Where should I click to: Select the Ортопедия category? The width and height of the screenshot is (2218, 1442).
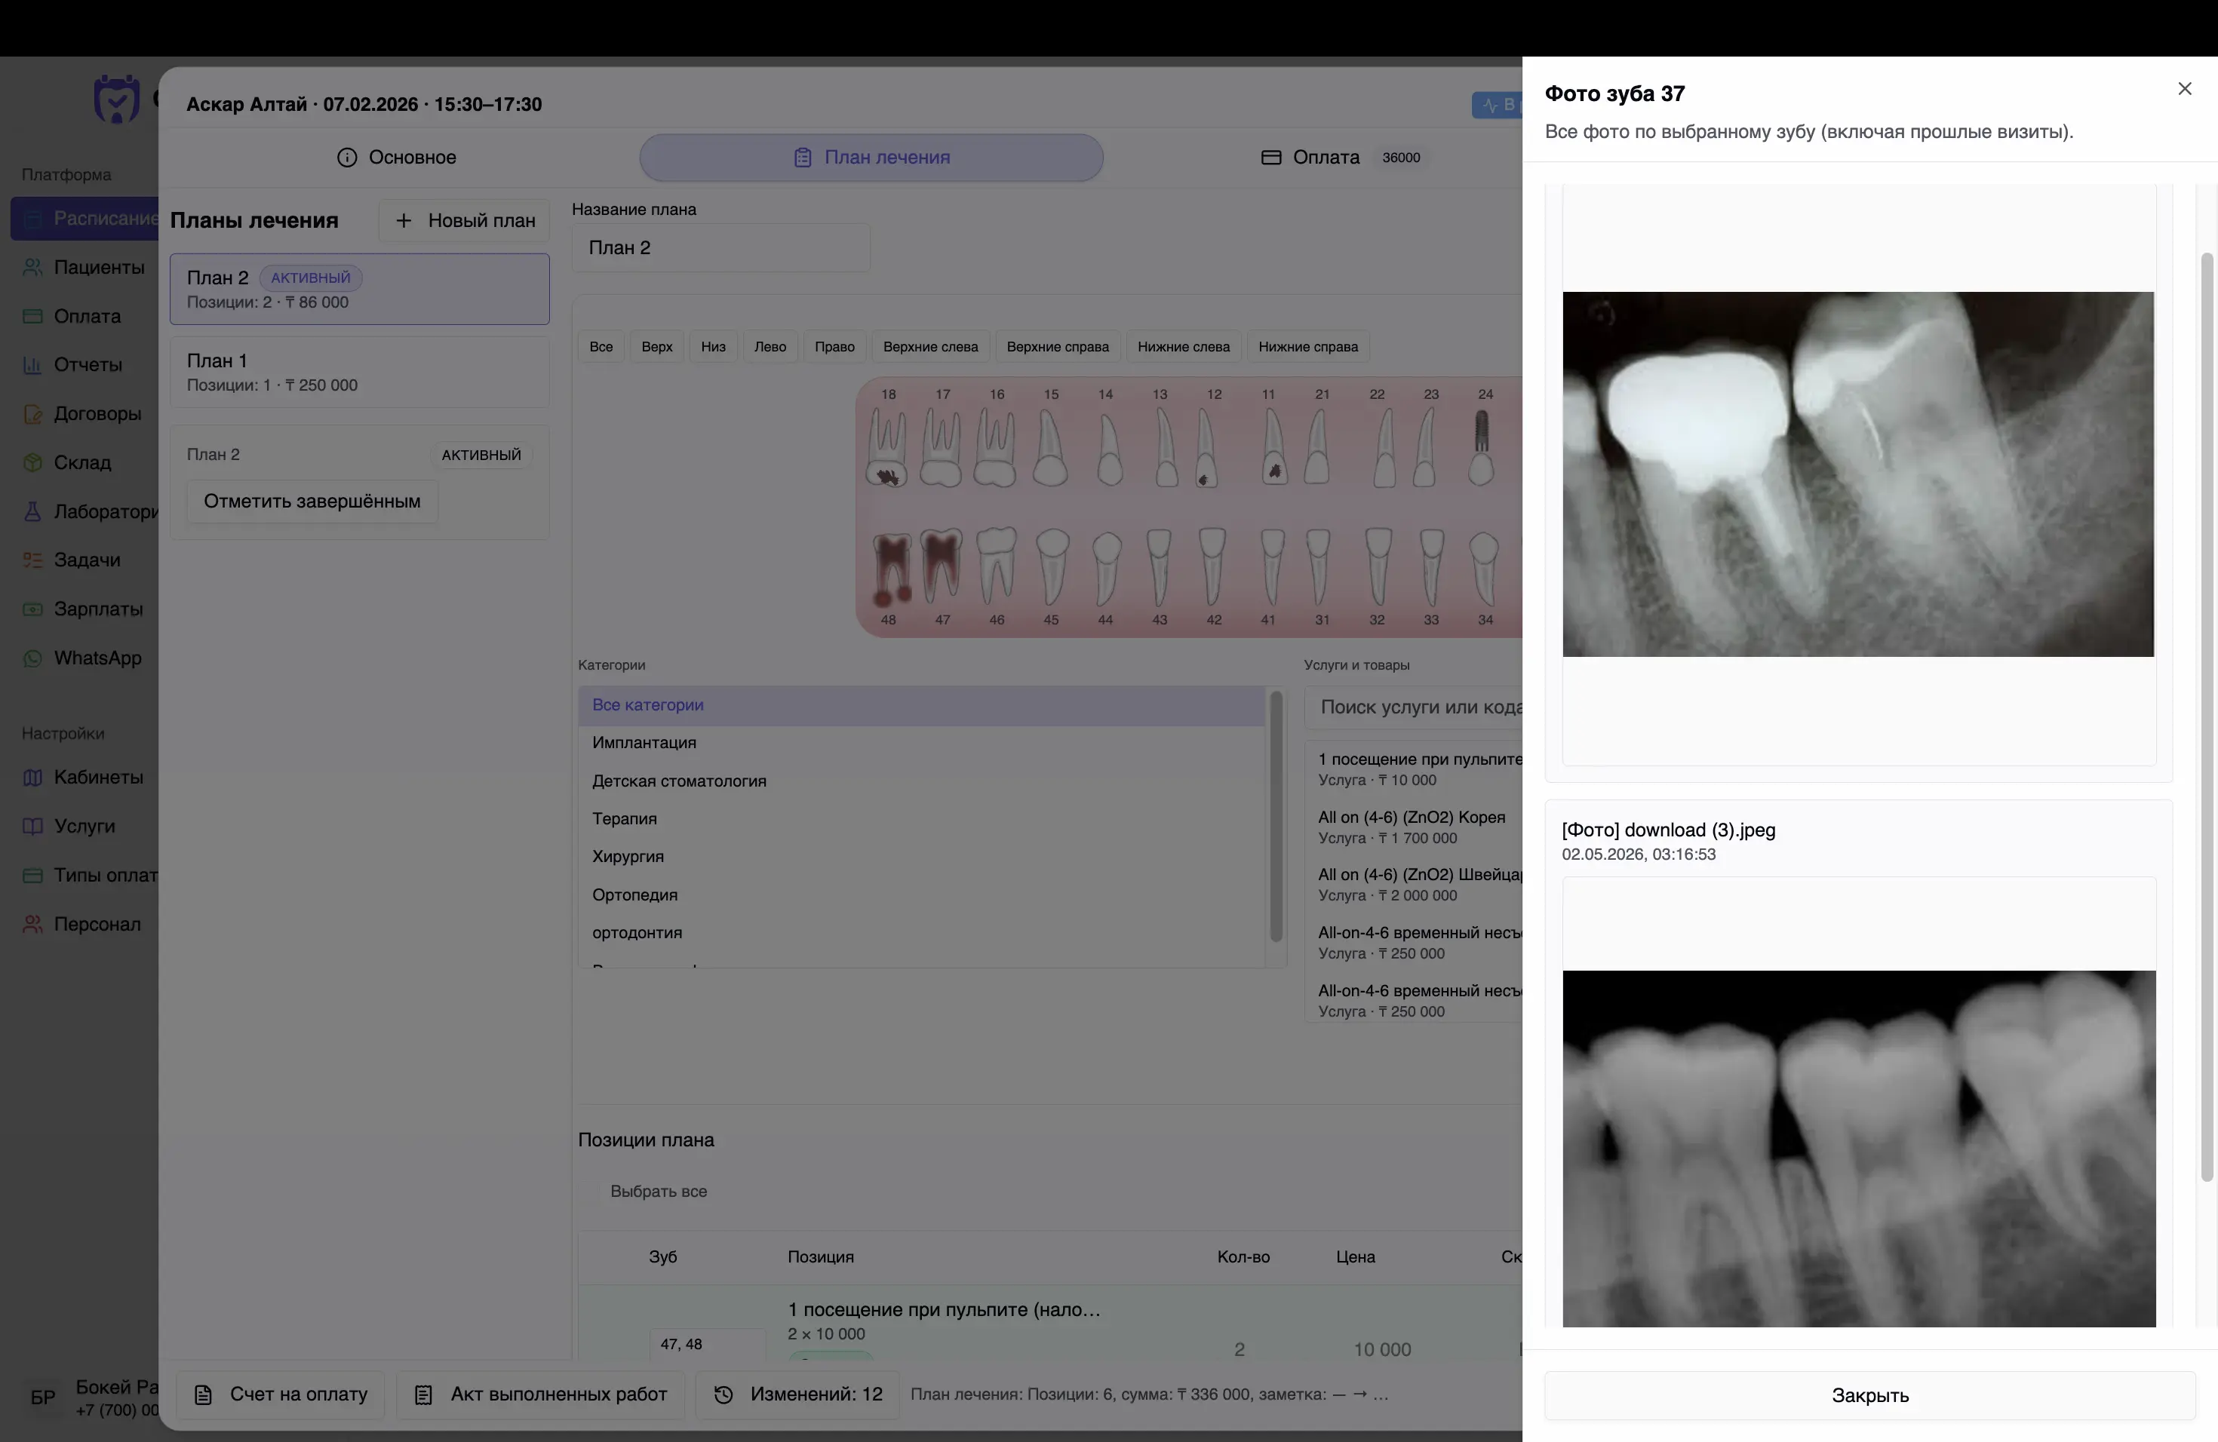920,894
